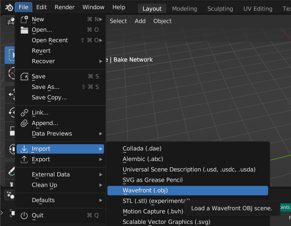Expand the Recover submenu
Image resolution: width=291 pixels, height=226 pixels.
60,61
